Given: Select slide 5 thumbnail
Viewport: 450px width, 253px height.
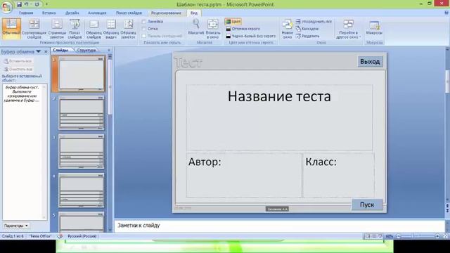Looking at the screenshot, I should click(82, 222).
